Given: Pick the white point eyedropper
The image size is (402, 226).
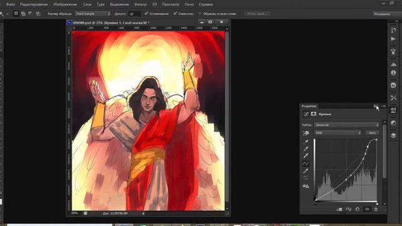Looking at the screenshot, I should click(306, 156).
